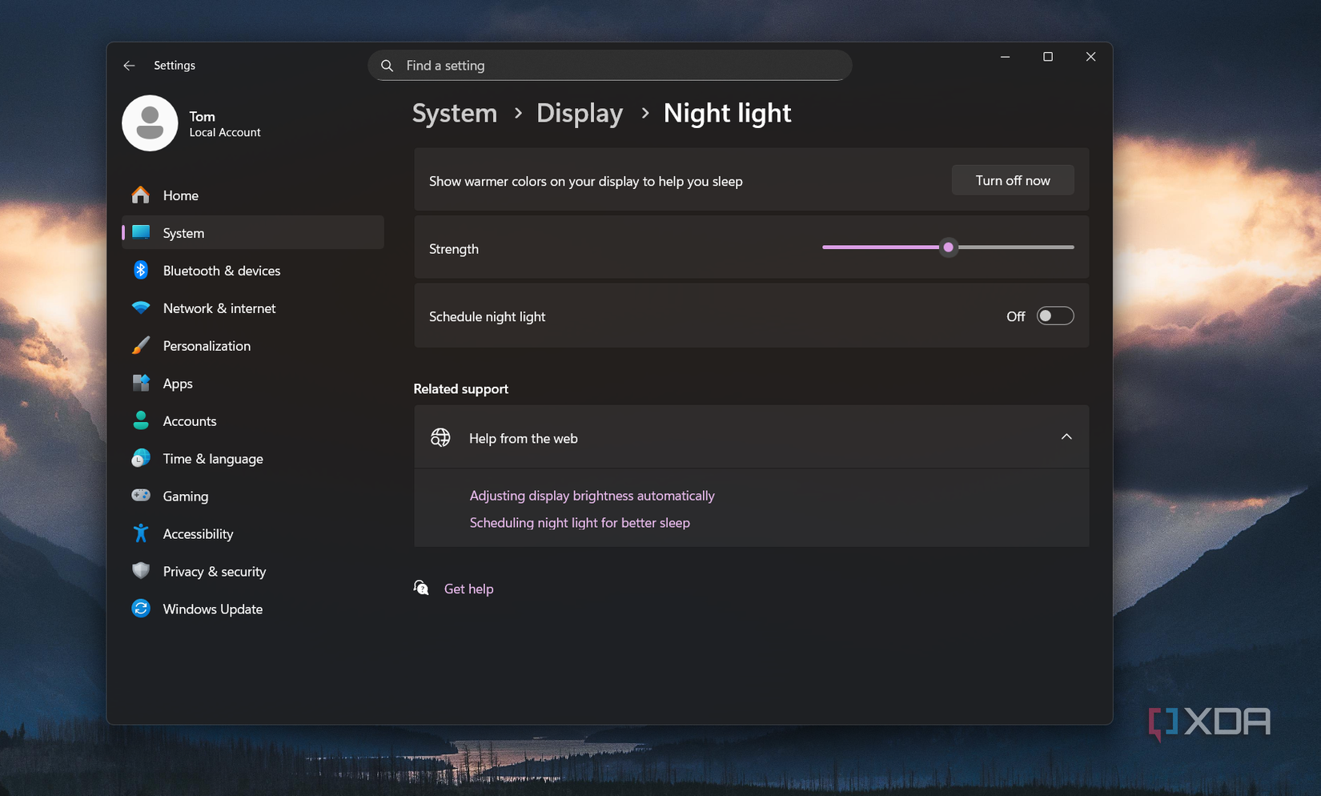Open Scheduling night light for better sleep link

click(x=580, y=523)
